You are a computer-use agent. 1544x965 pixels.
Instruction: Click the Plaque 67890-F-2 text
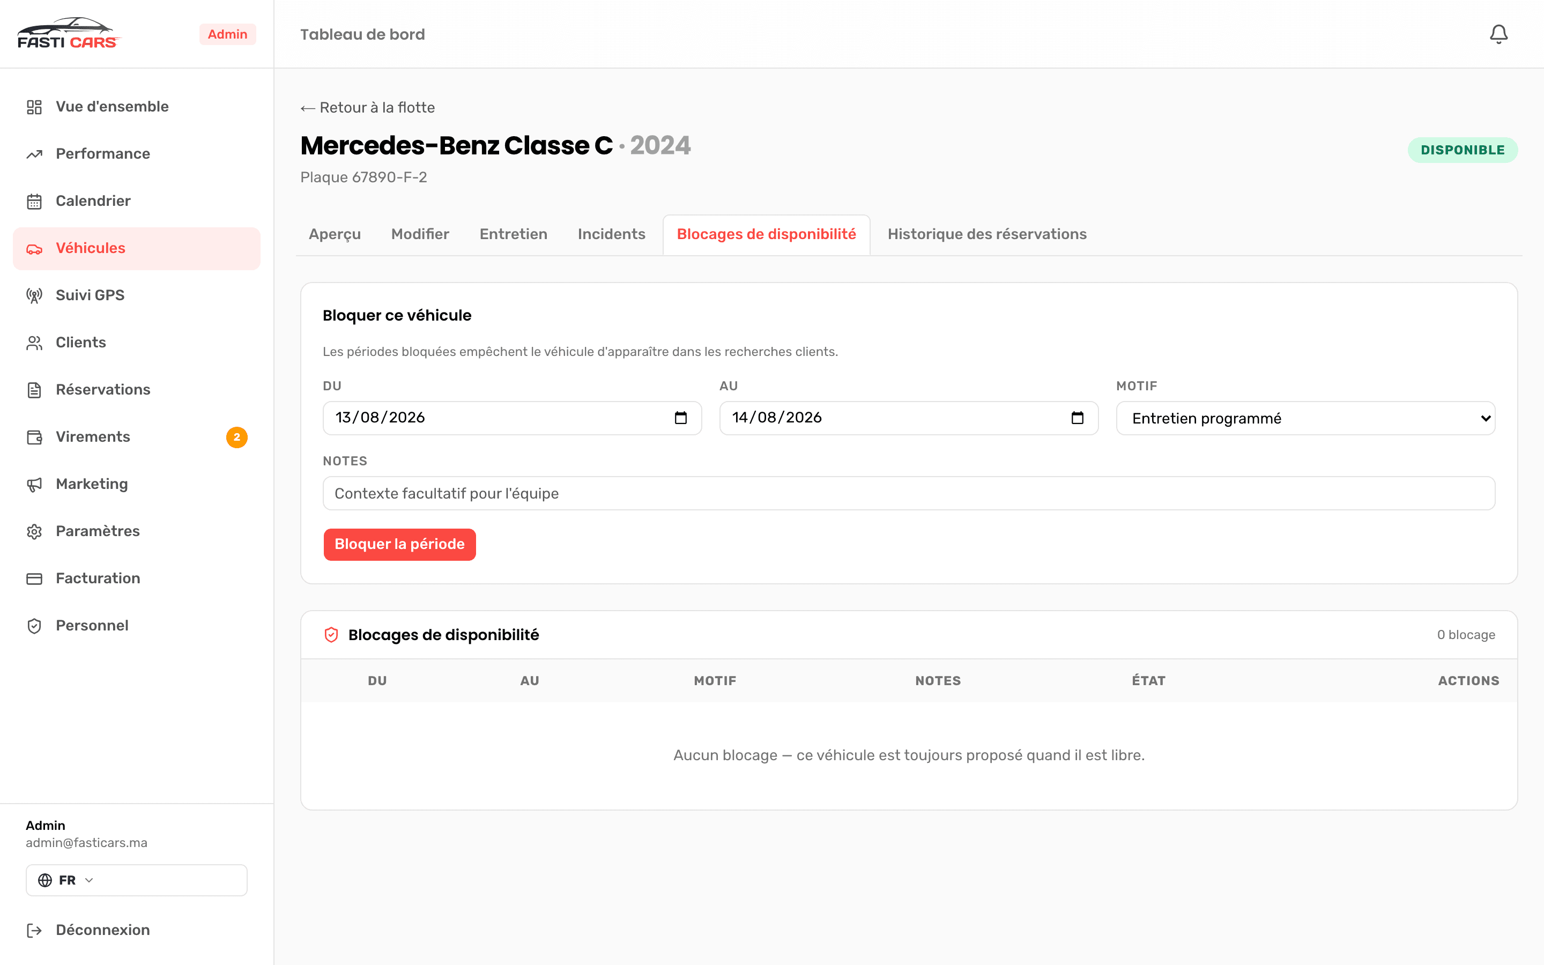(x=363, y=177)
